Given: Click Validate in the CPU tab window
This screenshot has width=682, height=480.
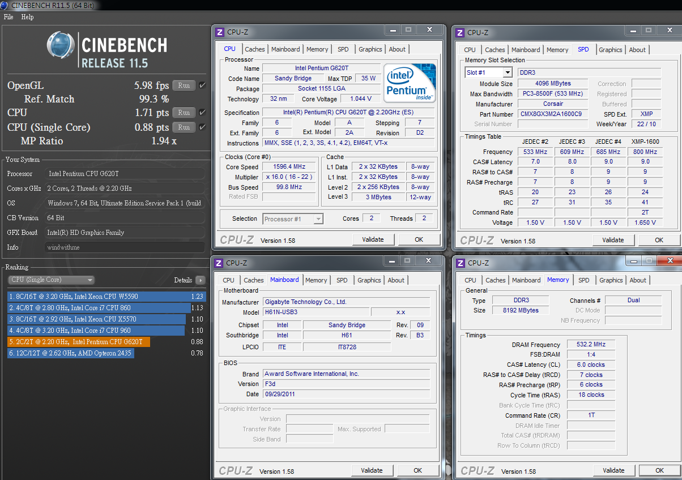Looking at the screenshot, I should coord(373,239).
